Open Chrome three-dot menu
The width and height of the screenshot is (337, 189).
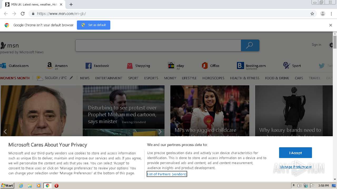pyautogui.click(x=331, y=14)
